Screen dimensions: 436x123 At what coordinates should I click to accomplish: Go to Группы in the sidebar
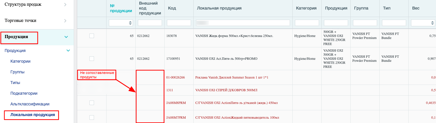(x=17, y=72)
